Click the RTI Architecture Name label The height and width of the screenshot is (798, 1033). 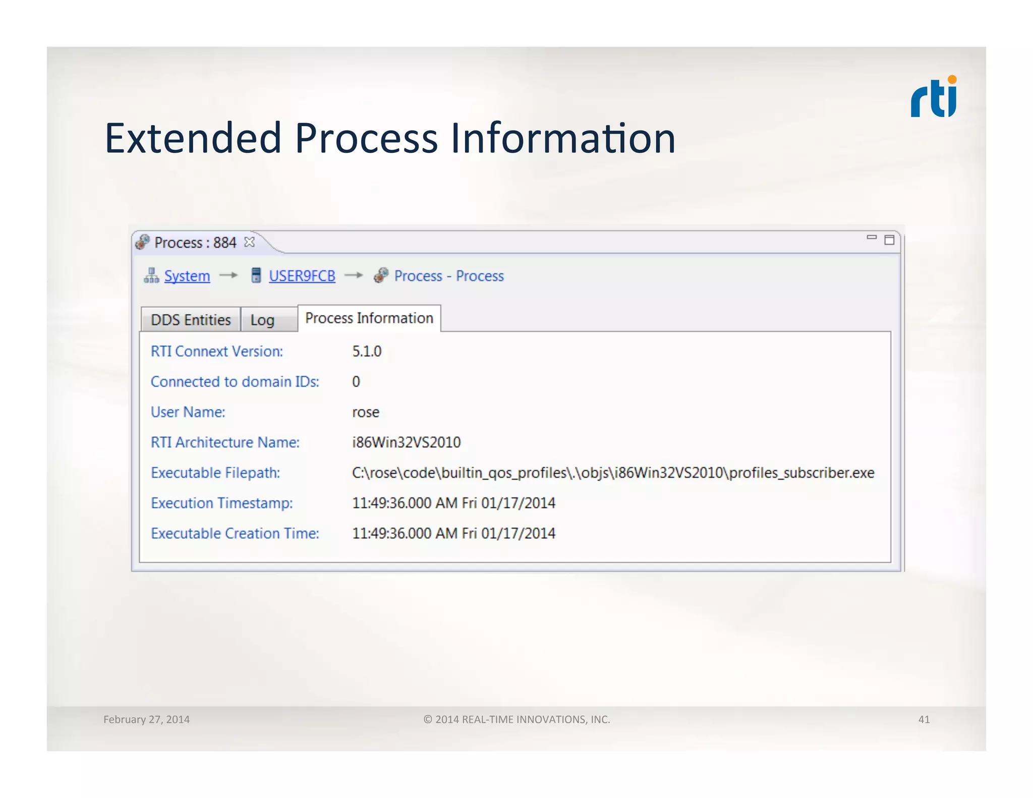pyautogui.click(x=225, y=442)
